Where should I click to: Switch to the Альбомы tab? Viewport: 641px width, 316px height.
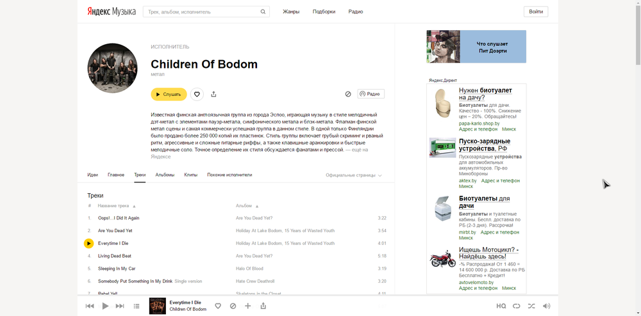pos(165,175)
